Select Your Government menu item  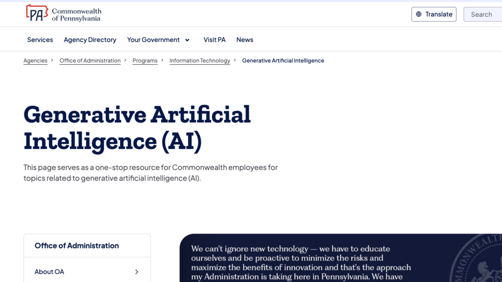click(x=153, y=40)
